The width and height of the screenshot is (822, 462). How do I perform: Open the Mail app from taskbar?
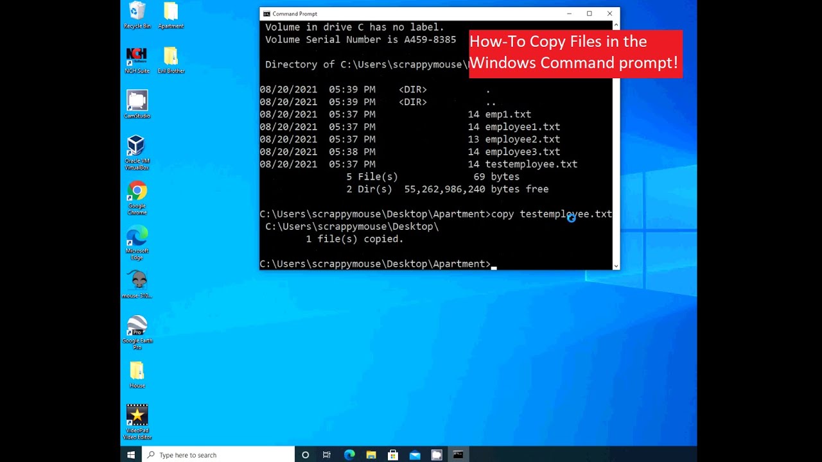[415, 455]
